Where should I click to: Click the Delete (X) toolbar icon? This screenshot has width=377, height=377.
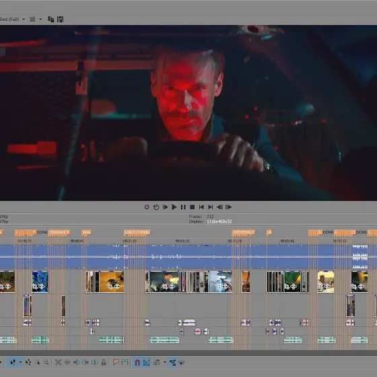[x=58, y=362]
